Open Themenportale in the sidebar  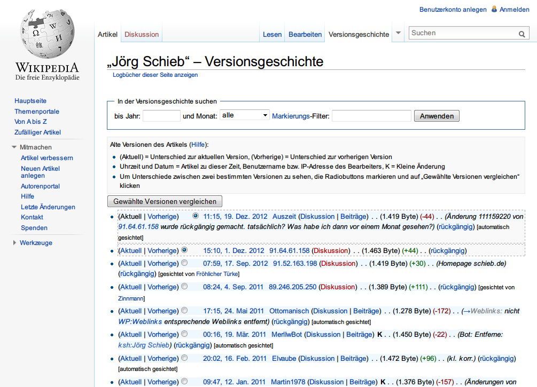37,111
